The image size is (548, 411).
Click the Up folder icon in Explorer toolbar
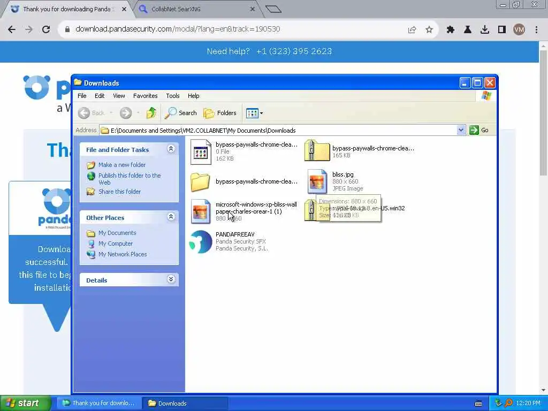(151, 113)
